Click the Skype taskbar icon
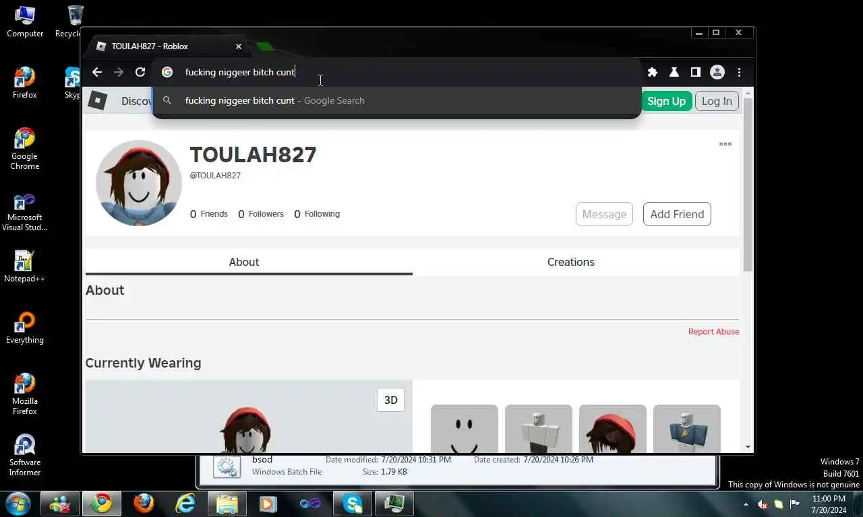The width and height of the screenshot is (863, 517). [x=352, y=504]
